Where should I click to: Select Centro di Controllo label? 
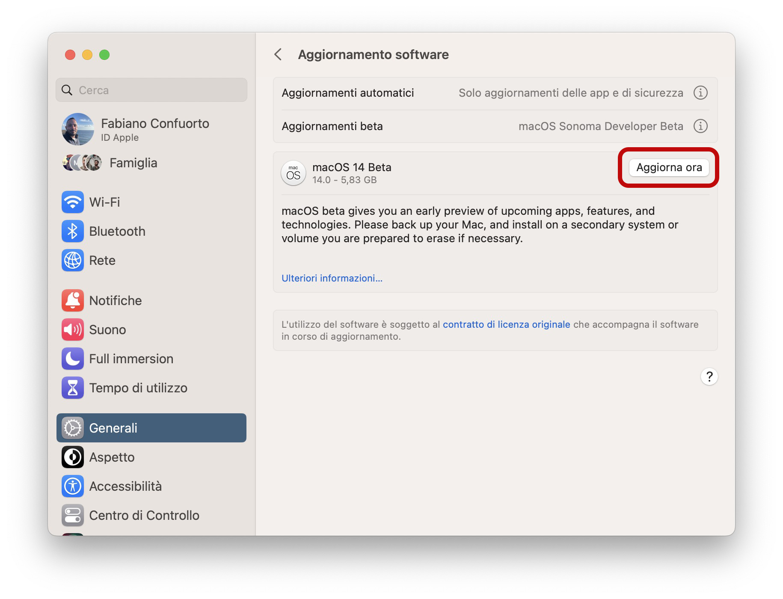point(144,515)
